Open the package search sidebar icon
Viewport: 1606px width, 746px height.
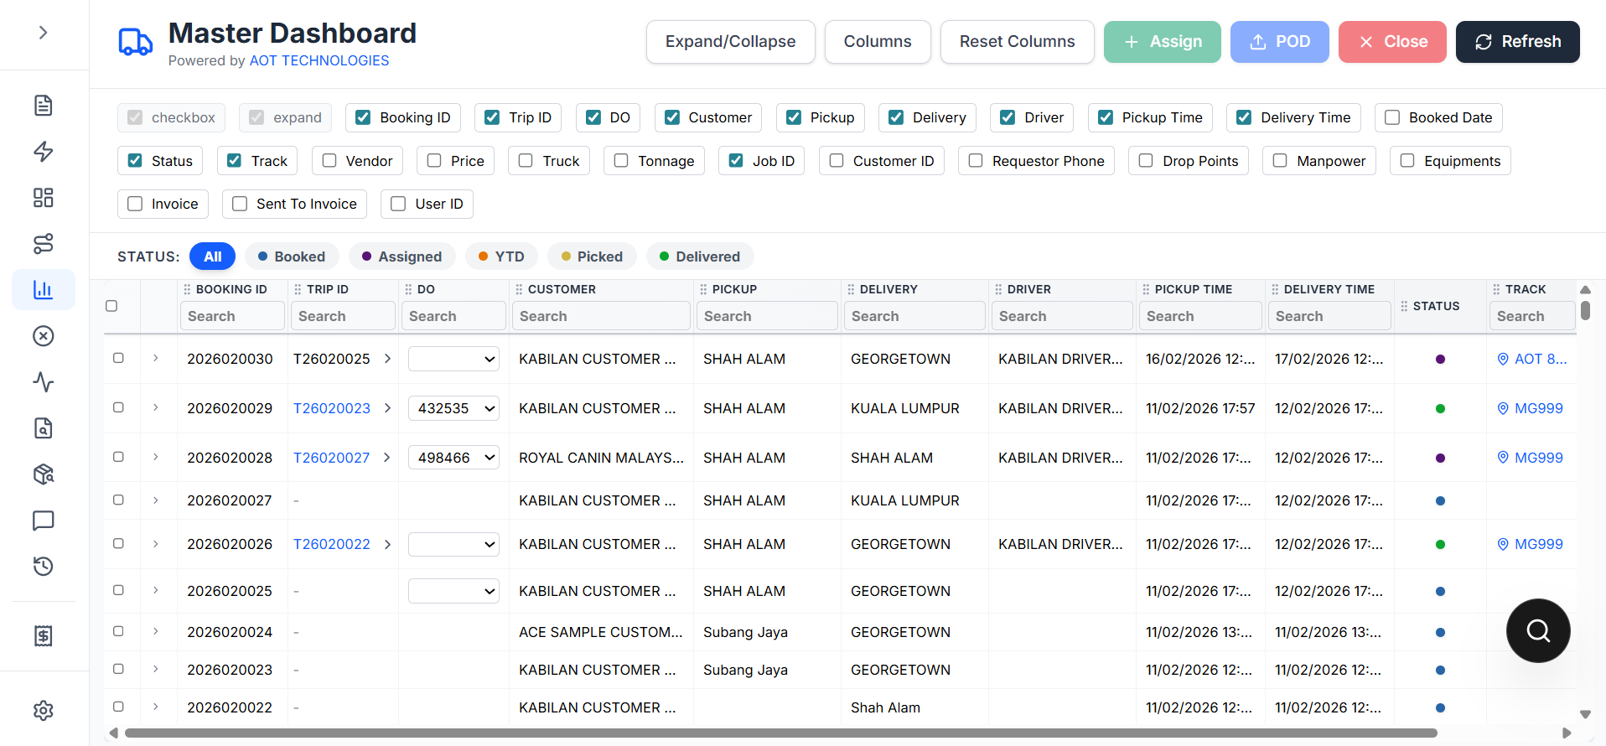click(44, 474)
